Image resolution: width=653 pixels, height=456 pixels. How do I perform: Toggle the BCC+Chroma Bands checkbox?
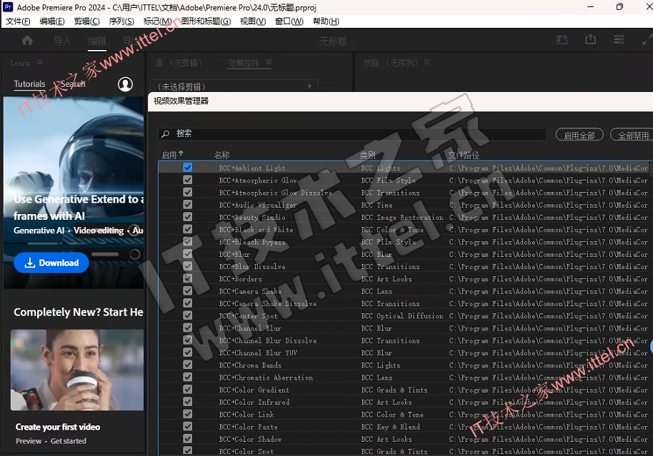188,365
